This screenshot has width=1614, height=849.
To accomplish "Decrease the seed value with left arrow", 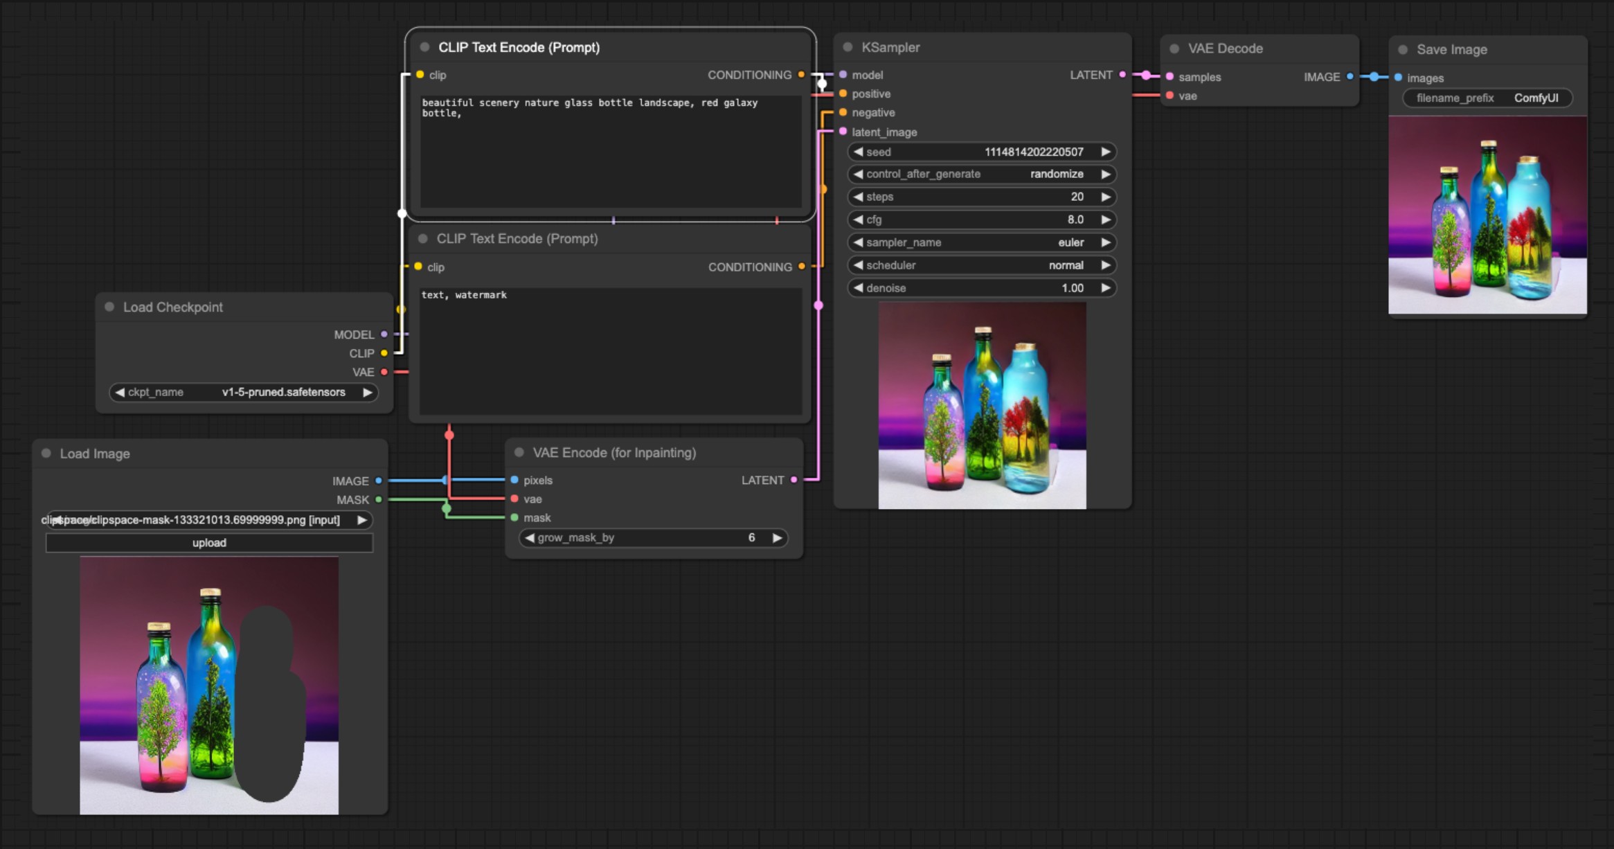I will [x=858, y=152].
